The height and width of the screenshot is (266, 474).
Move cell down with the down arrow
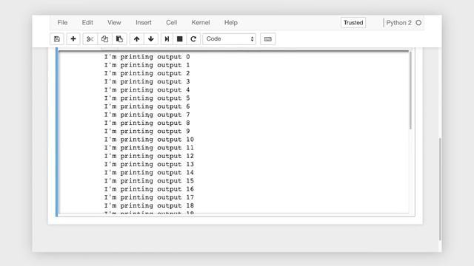(151, 39)
